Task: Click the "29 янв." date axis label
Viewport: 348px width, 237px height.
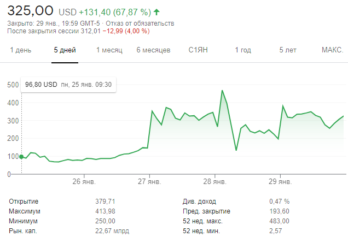Action: coord(280,181)
